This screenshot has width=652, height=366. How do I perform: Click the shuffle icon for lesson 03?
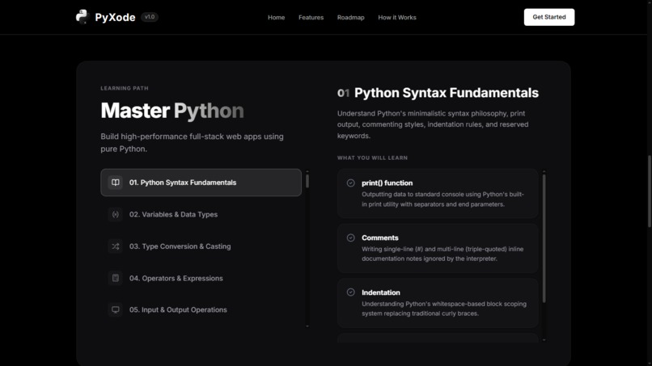point(115,246)
